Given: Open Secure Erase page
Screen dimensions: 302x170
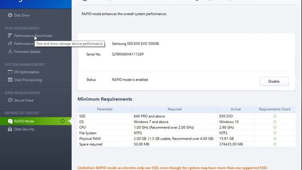Looking at the screenshot, I should (24, 100).
